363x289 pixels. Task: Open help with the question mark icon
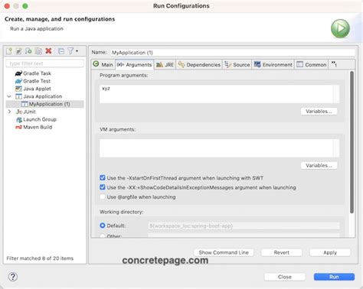(x=13, y=277)
